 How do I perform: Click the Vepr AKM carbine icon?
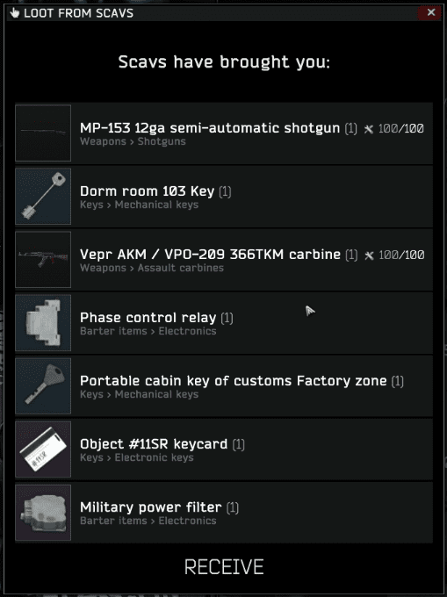click(x=43, y=259)
